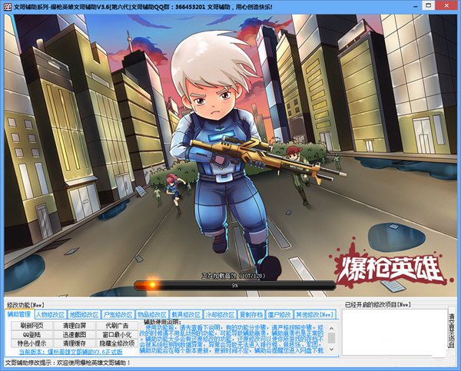461x371 pixels.
Task: Switch to the 僵尸修改 tab
Action: [280, 315]
